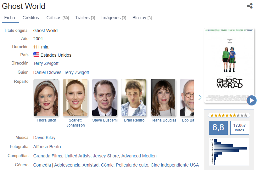Open the Película de culto topic link
The width and height of the screenshot is (258, 170).
132,165
